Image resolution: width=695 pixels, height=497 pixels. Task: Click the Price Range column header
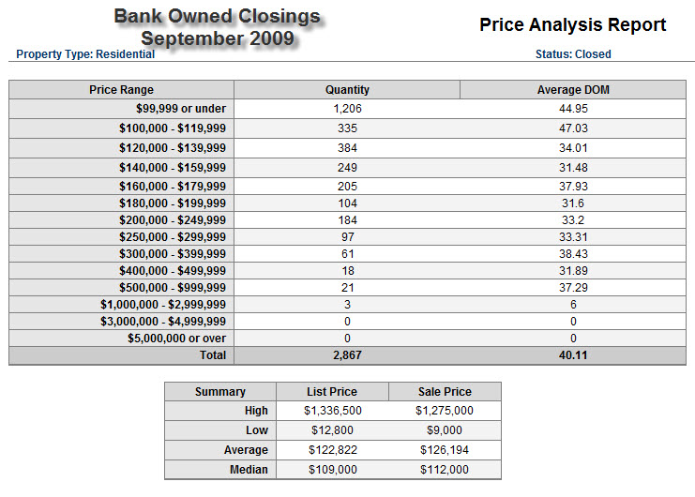coord(122,90)
